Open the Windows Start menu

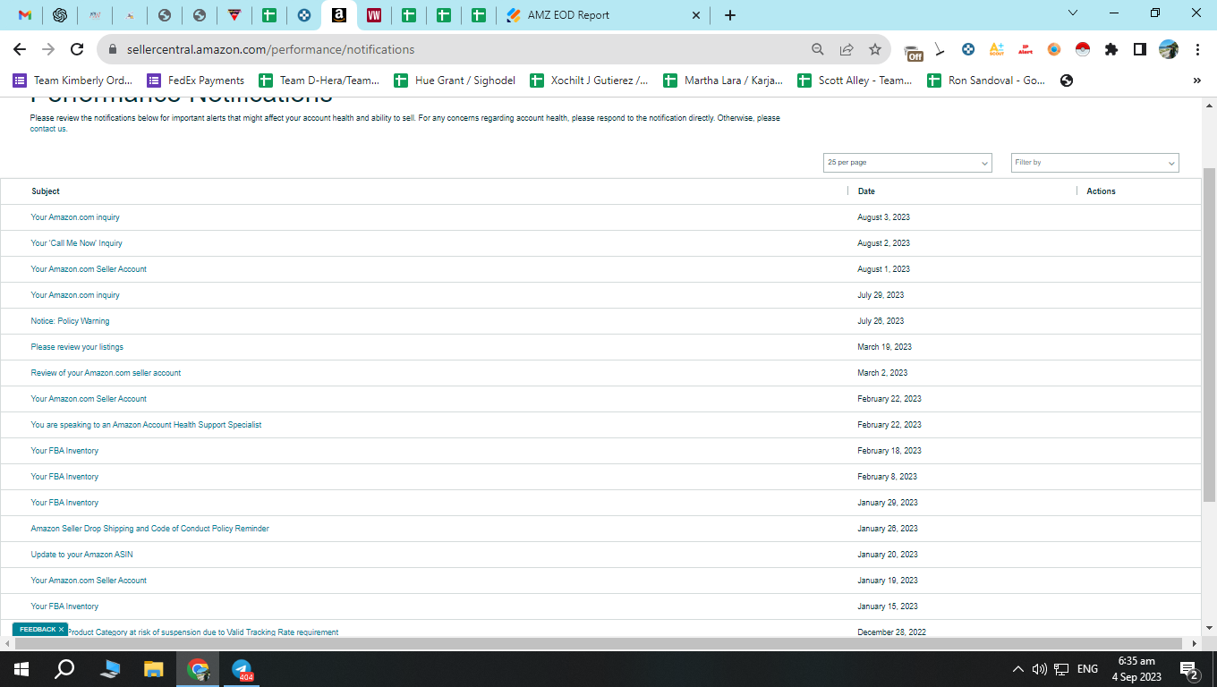[x=21, y=669]
